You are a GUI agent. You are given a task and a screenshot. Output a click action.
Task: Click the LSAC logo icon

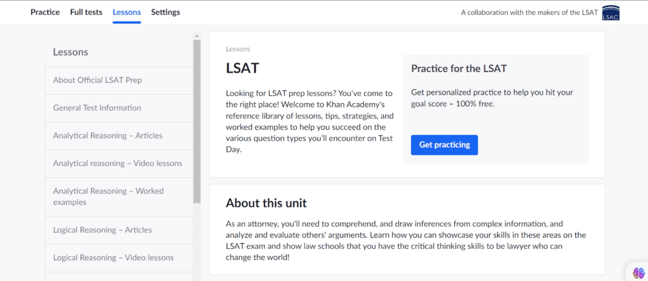pos(611,13)
